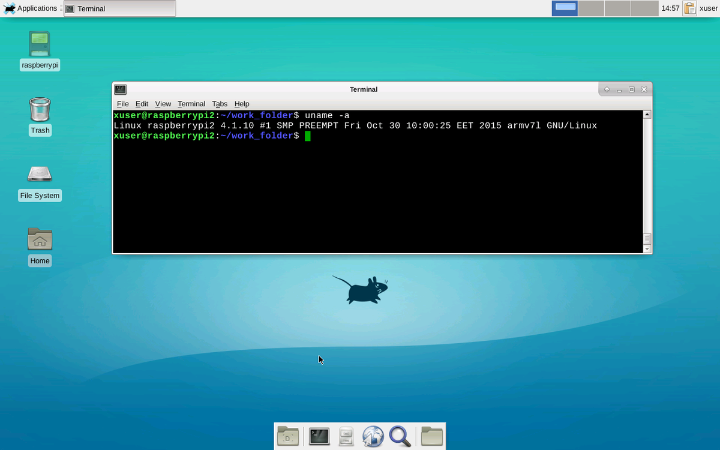Click the show desktop dock icon
This screenshot has width=720, height=450.
287,436
